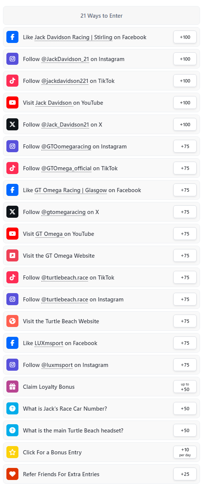Click the question icon for Jack's Race Car Number
This screenshot has height=486, width=203.
[12, 409]
